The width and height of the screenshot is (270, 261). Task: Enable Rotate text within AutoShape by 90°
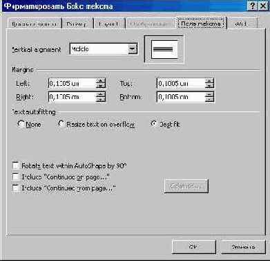16,165
